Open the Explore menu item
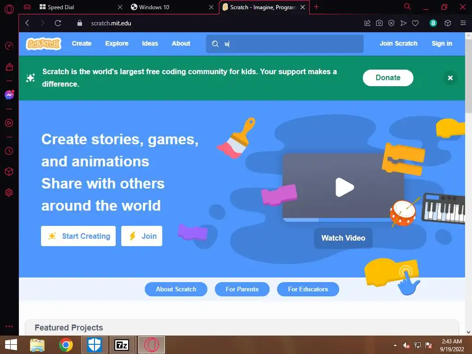Screen dimensions: 472x354 click(x=117, y=44)
